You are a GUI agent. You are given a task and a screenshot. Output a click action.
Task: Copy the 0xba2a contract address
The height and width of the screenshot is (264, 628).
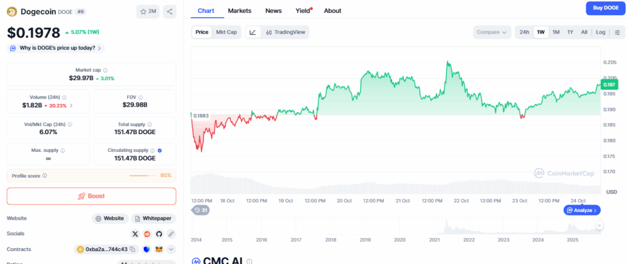click(132, 249)
